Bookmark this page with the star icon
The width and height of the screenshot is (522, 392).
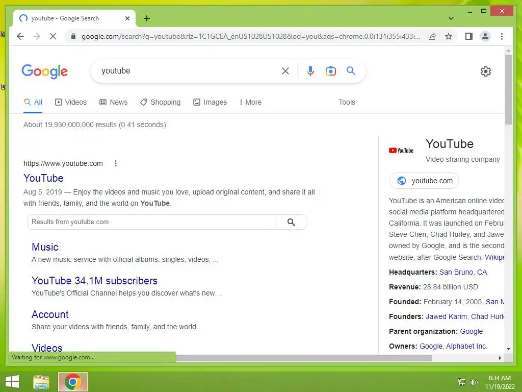[449, 36]
